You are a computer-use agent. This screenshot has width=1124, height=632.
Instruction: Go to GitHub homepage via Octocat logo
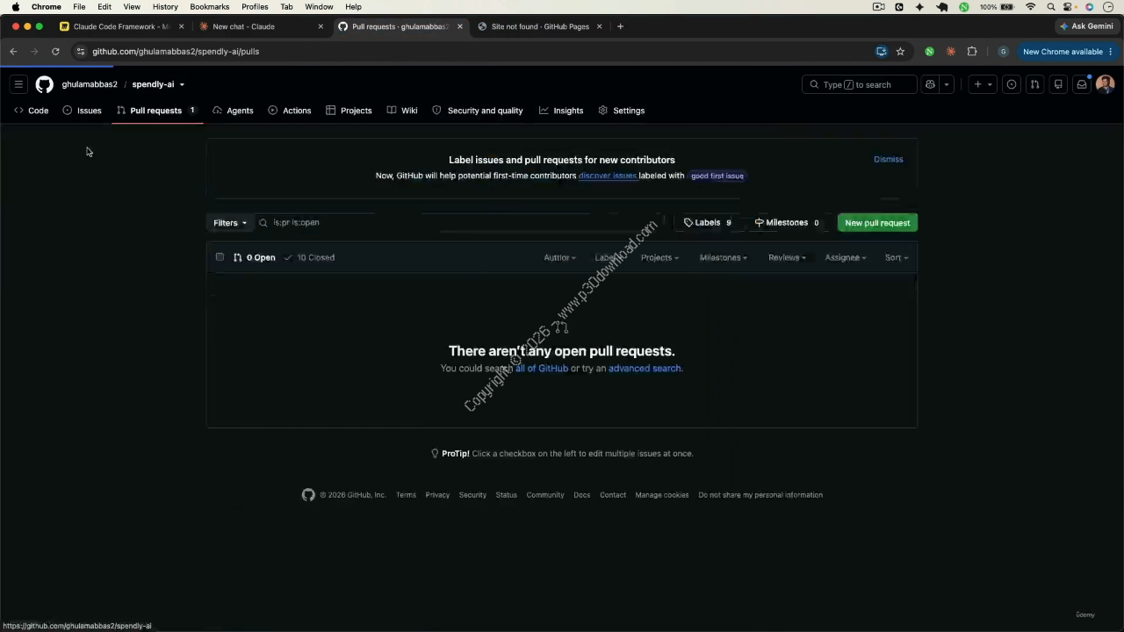point(44,84)
